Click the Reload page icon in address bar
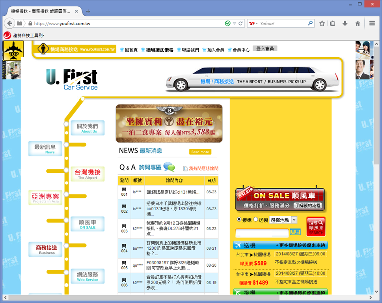This screenshot has width=382, height=303. pyautogui.click(x=240, y=23)
